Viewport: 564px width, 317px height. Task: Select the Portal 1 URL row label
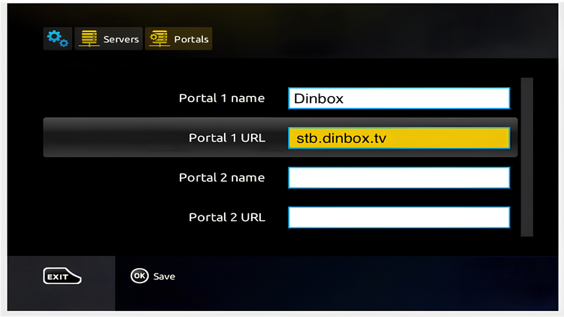227,137
